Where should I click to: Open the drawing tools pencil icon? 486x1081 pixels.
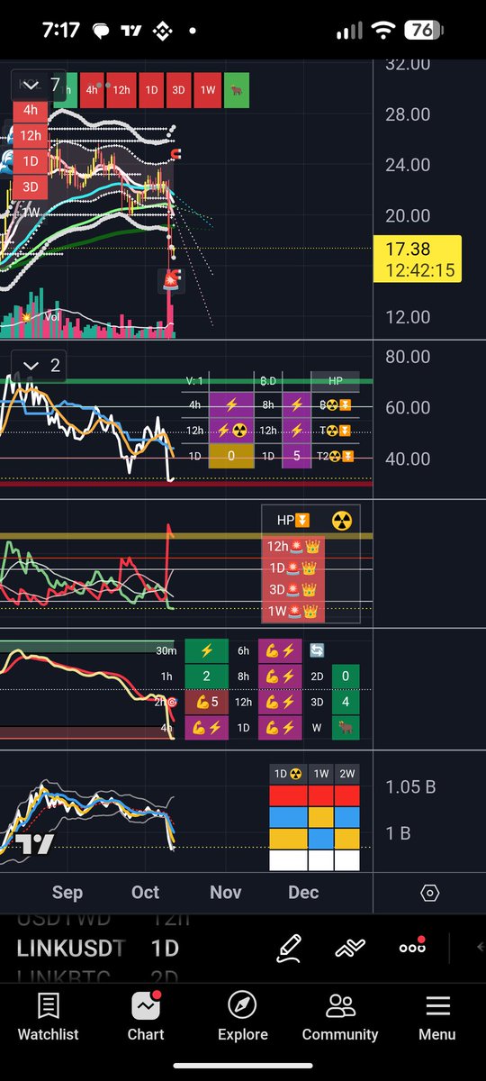[290, 947]
